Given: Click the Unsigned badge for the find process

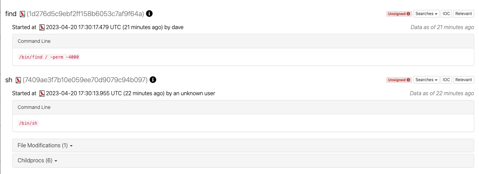Looking at the screenshot, I should pos(399,14).
